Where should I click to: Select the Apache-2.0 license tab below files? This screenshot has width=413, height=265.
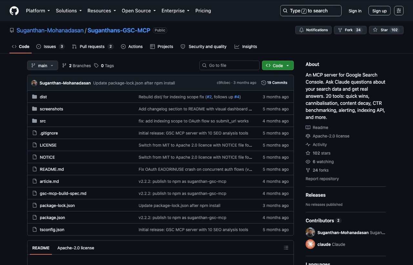coord(76,248)
